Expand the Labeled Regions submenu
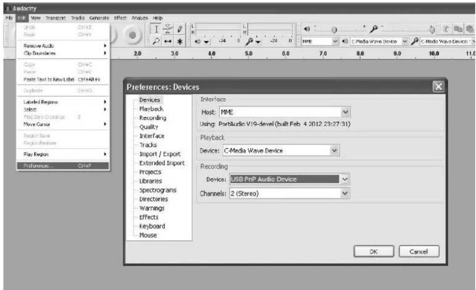The width and height of the screenshot is (476, 290). pos(63,102)
